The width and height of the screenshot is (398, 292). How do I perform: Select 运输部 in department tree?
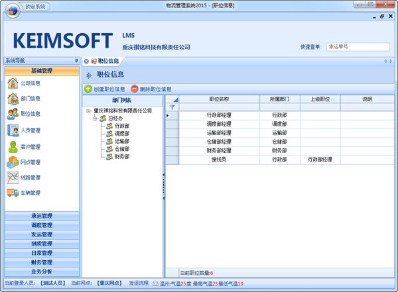(122, 141)
